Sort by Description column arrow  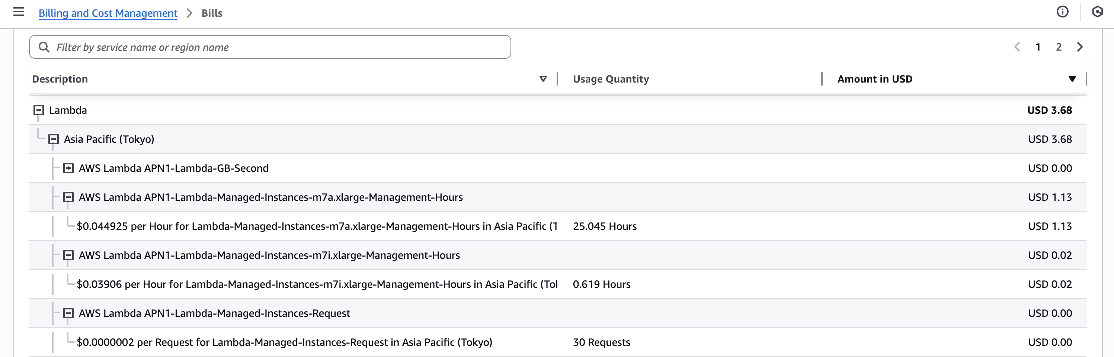point(543,79)
